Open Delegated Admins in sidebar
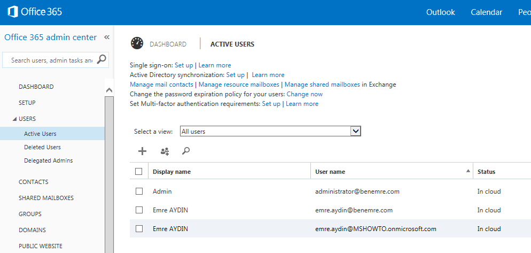Screen dimensions: 531x253 pyautogui.click(x=49, y=160)
